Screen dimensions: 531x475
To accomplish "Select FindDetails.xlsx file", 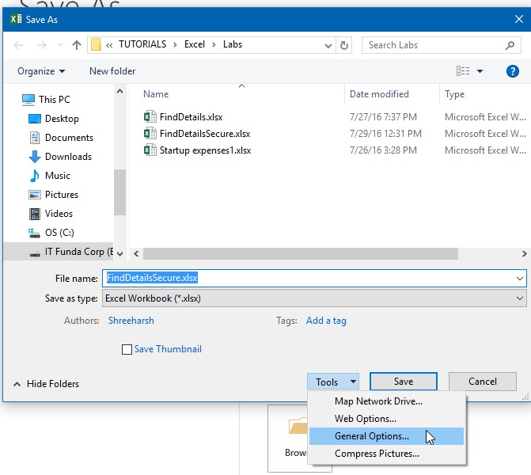I will [191, 117].
